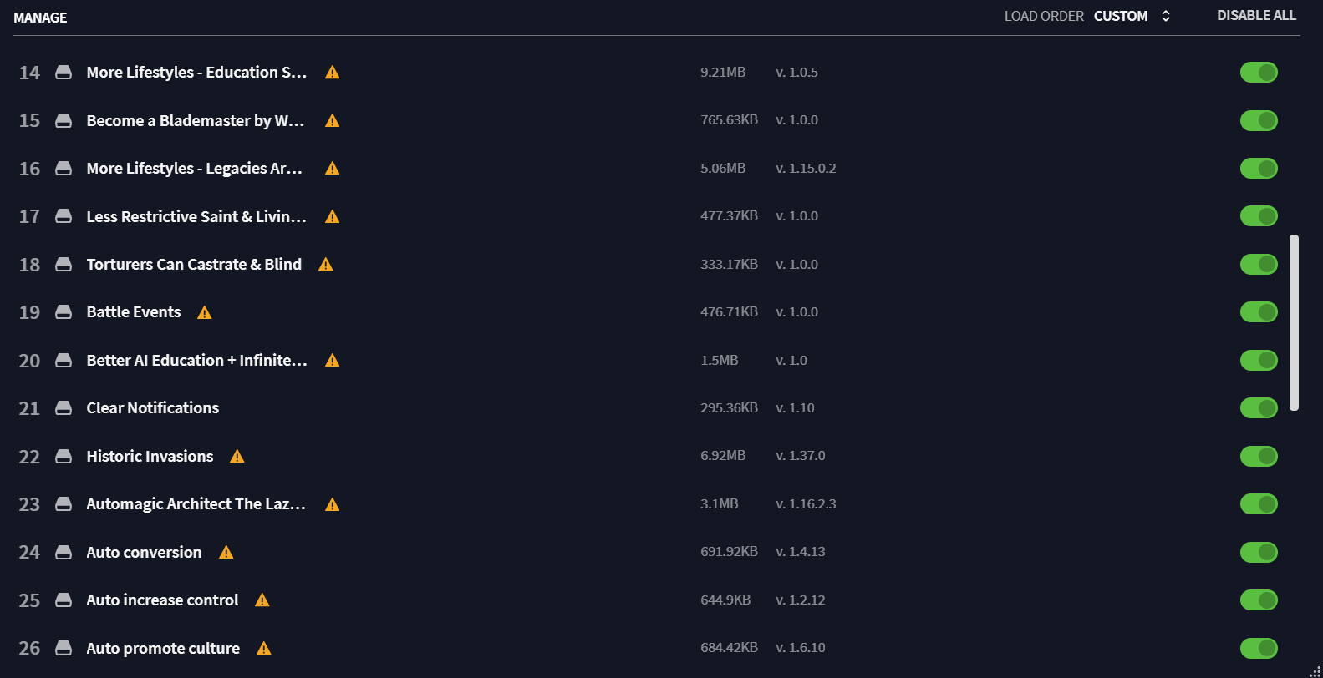
Task: Toggle off the Battle Events mod
Action: coord(1259,312)
